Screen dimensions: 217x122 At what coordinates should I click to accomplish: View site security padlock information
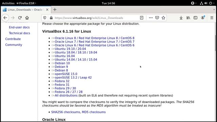(51, 18)
